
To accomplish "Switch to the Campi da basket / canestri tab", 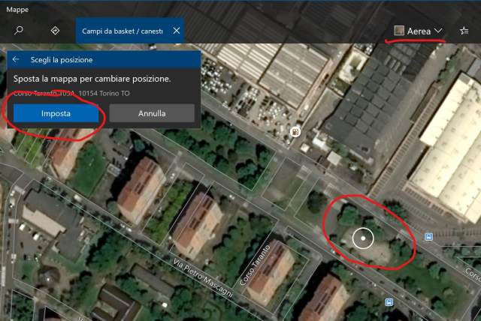I will (122, 31).
